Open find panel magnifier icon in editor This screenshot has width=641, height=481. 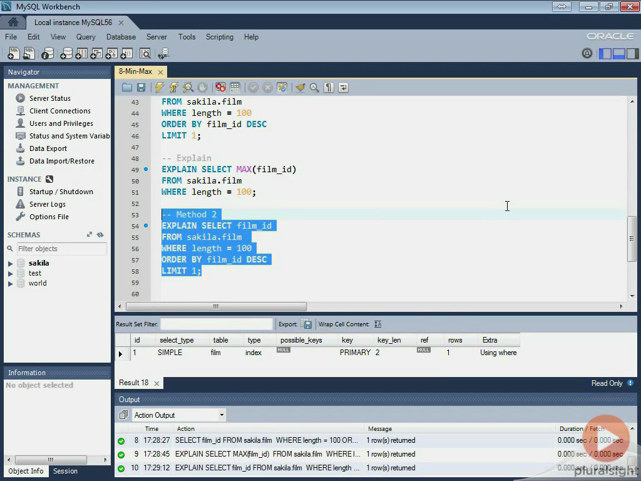tap(314, 87)
